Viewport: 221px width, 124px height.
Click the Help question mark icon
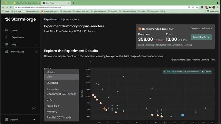[x=6, y=44]
